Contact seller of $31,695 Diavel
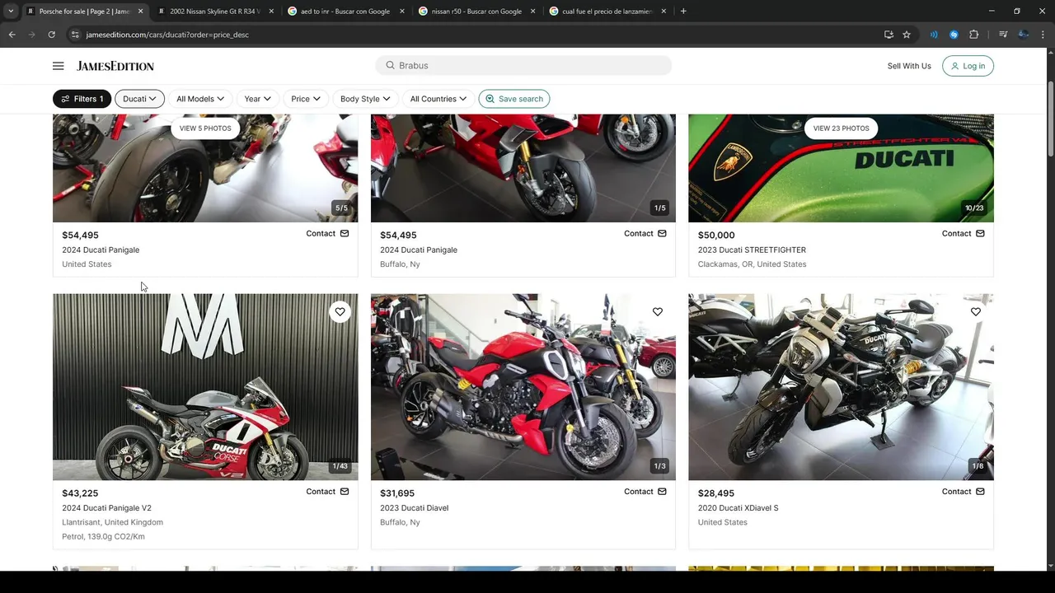Viewport: 1055px width, 593px height. 645,492
